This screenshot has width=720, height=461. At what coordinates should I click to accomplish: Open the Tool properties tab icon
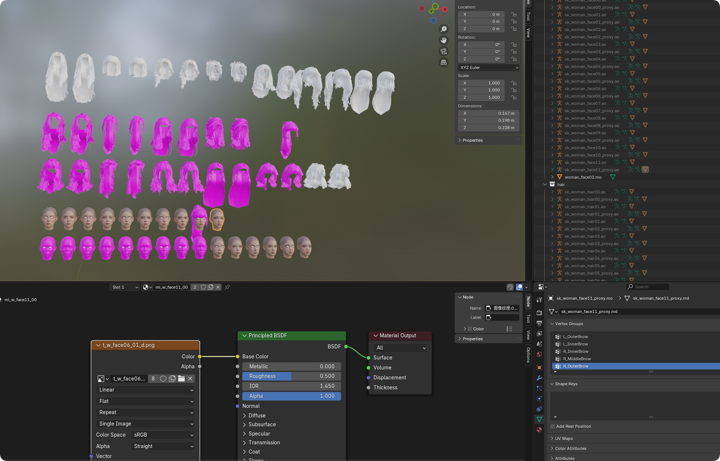pos(539,300)
